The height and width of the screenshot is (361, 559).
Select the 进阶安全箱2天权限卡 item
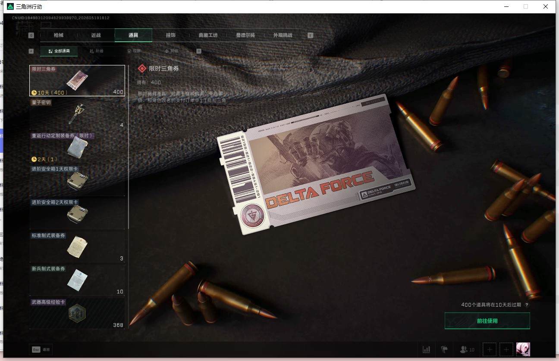click(77, 214)
